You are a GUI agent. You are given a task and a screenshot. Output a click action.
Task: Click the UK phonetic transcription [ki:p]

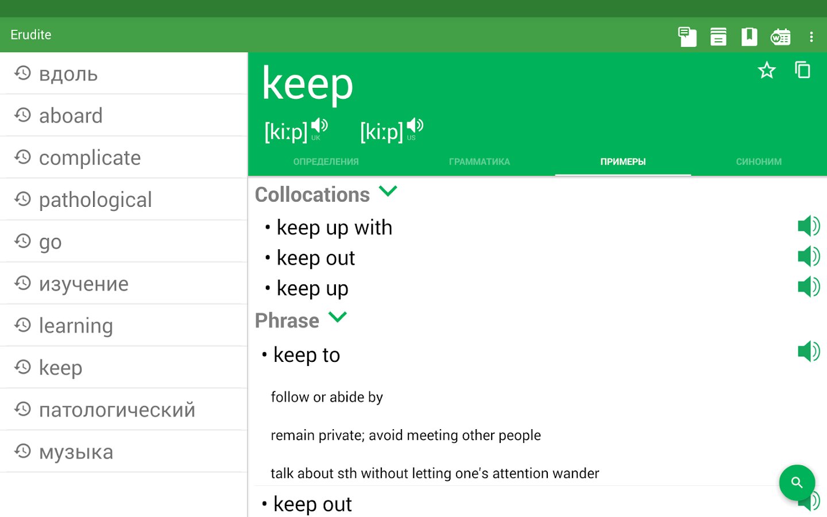(286, 132)
